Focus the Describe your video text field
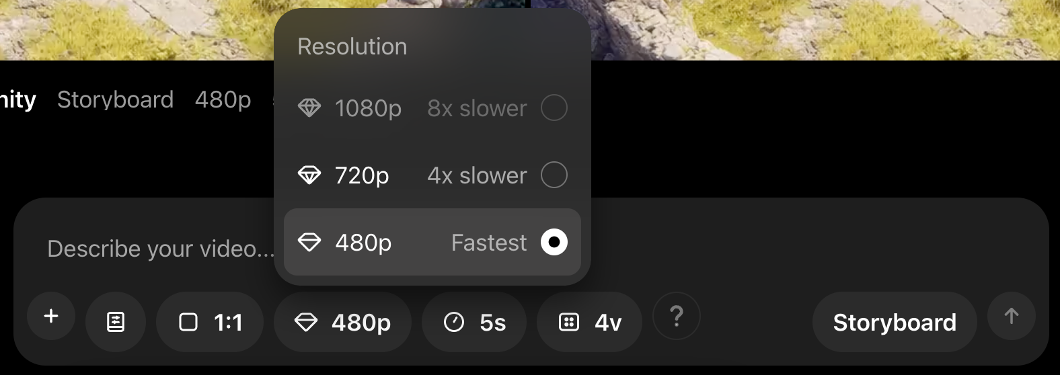Screen dimensions: 1060x375 point(161,249)
